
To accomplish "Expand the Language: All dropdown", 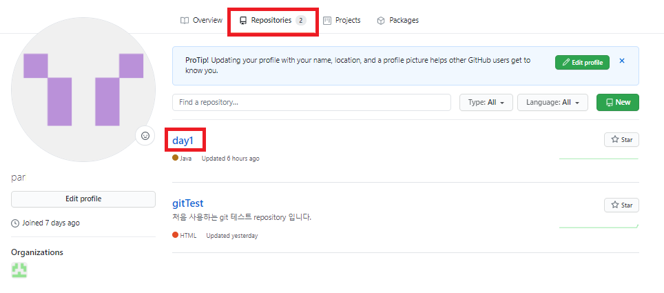I will pyautogui.click(x=552, y=102).
